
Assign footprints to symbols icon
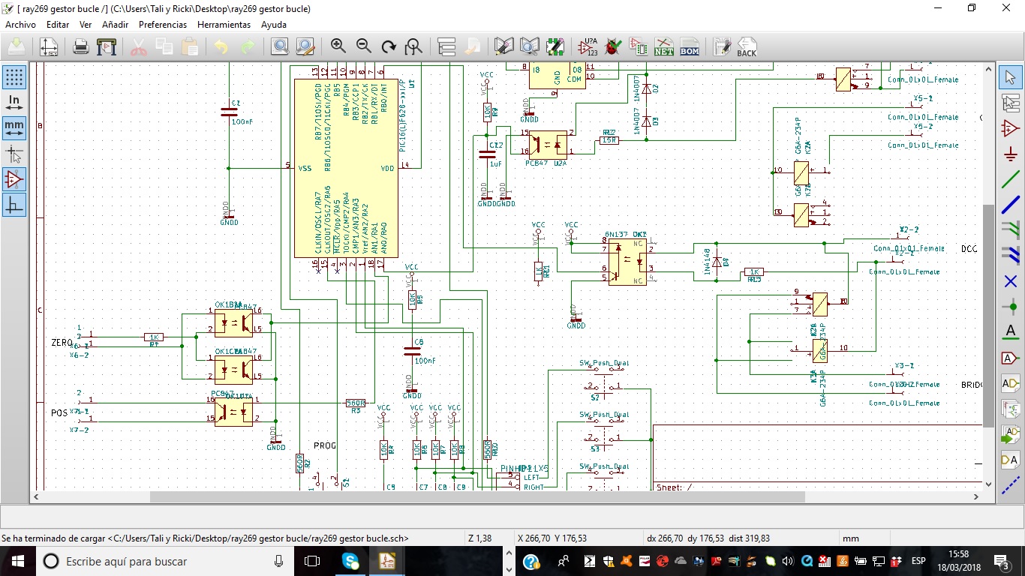[639, 46]
